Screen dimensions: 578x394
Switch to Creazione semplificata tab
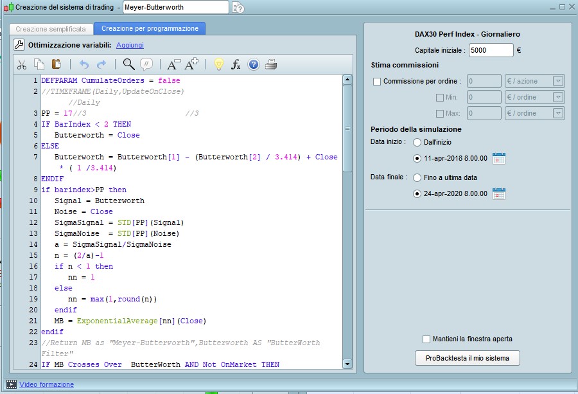coord(51,29)
